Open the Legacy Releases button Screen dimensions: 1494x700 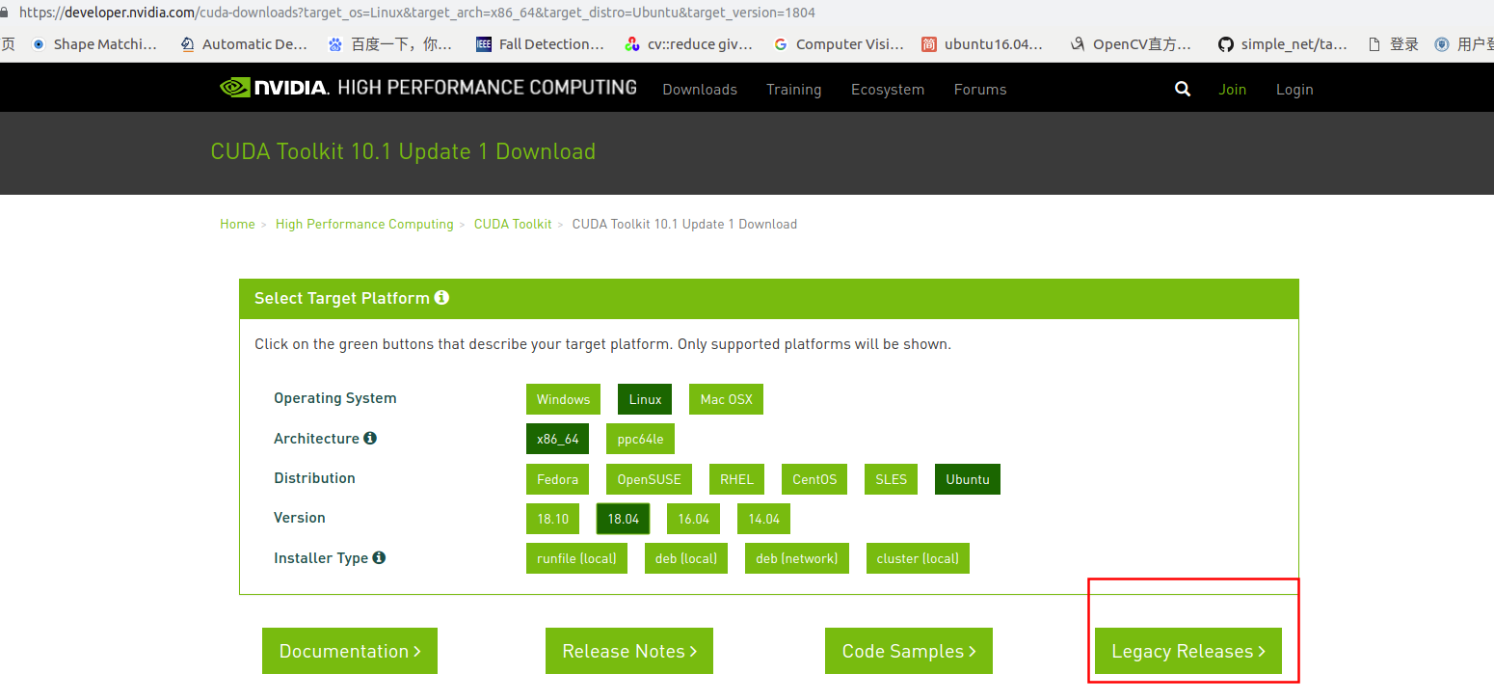(1188, 651)
